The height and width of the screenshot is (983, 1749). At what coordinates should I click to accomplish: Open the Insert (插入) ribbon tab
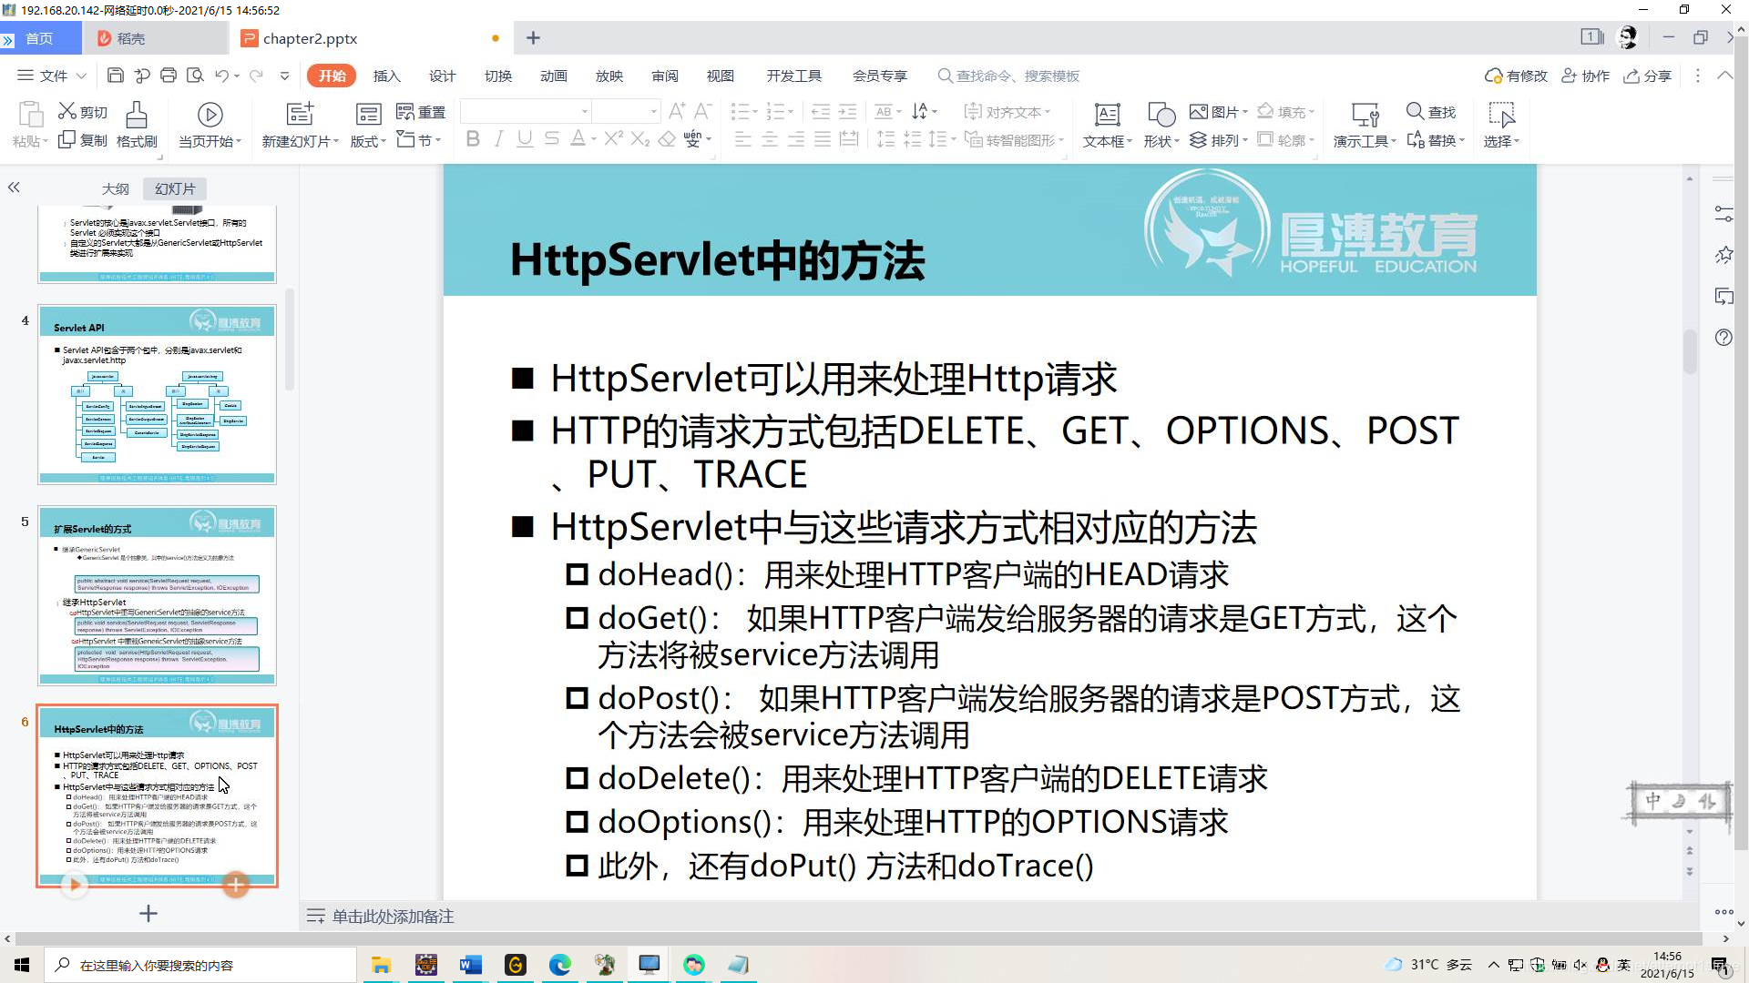386,76
